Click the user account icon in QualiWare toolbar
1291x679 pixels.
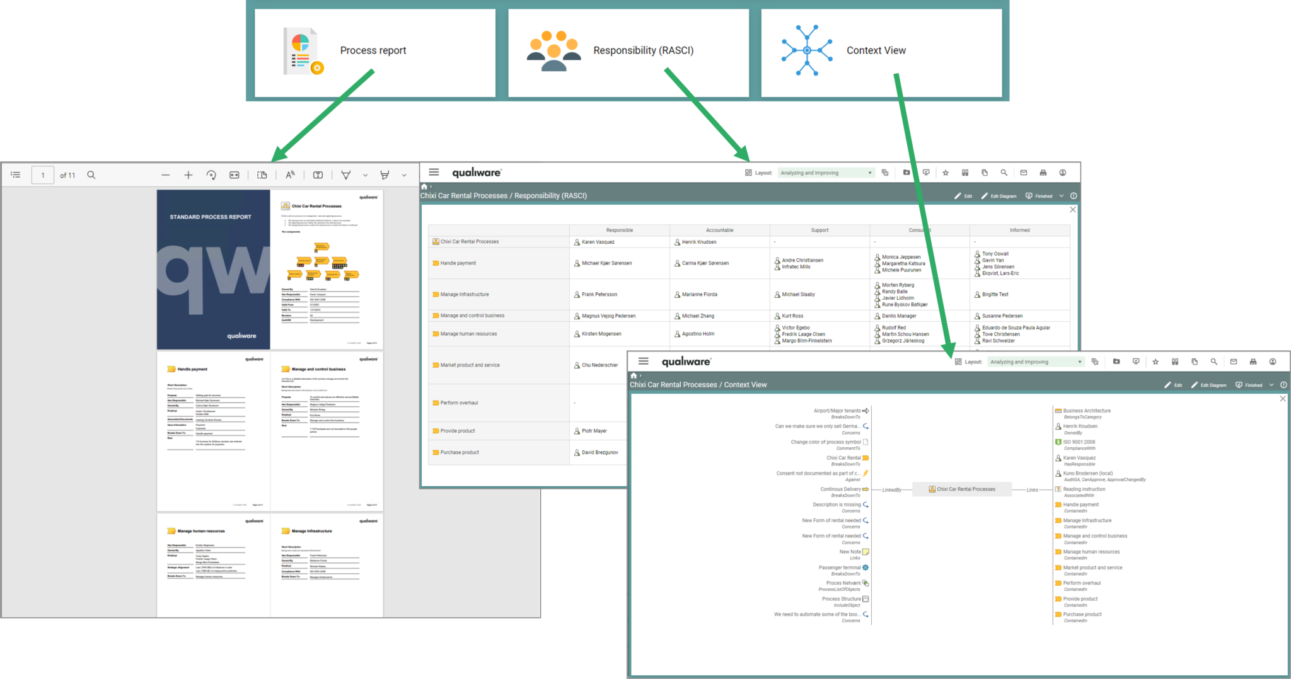click(1063, 173)
